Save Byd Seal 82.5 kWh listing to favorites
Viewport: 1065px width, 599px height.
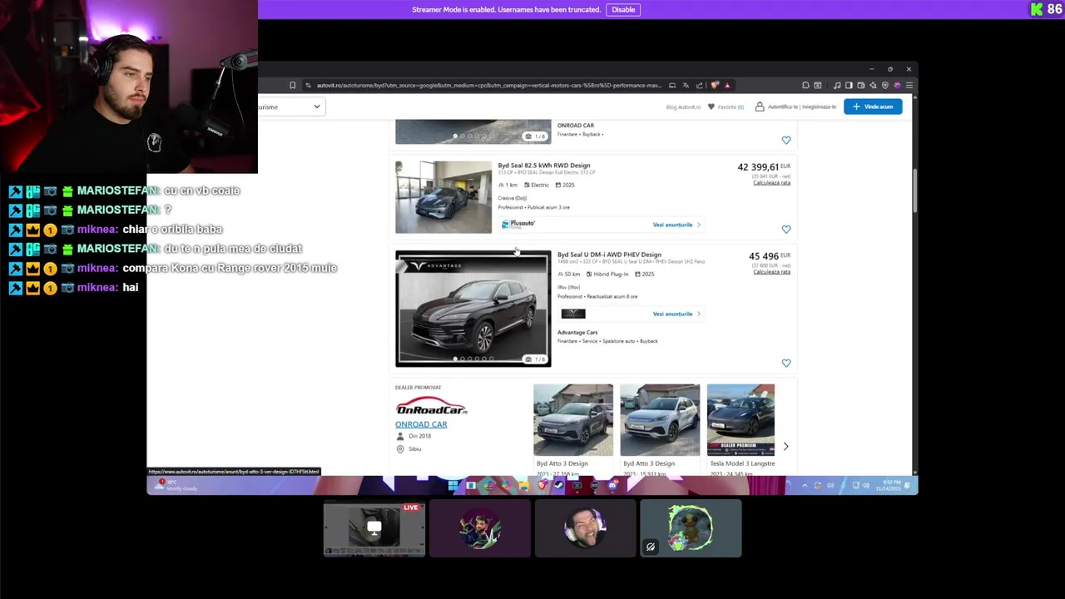(785, 229)
